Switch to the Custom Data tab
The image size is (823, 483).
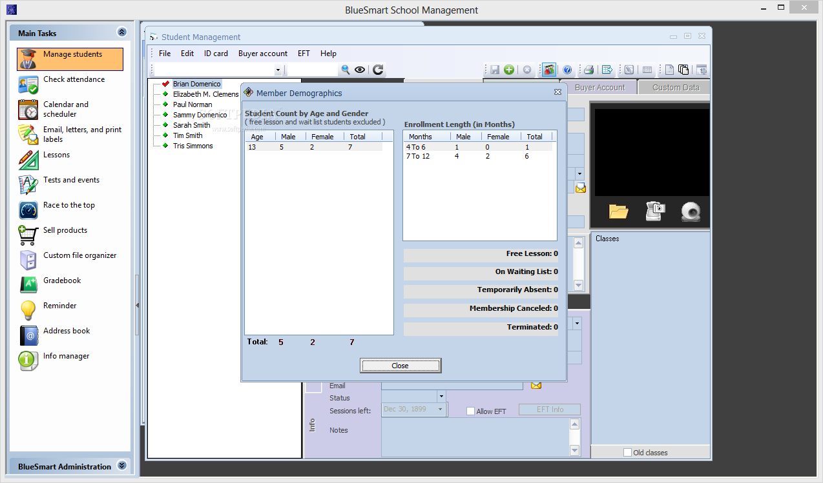676,88
